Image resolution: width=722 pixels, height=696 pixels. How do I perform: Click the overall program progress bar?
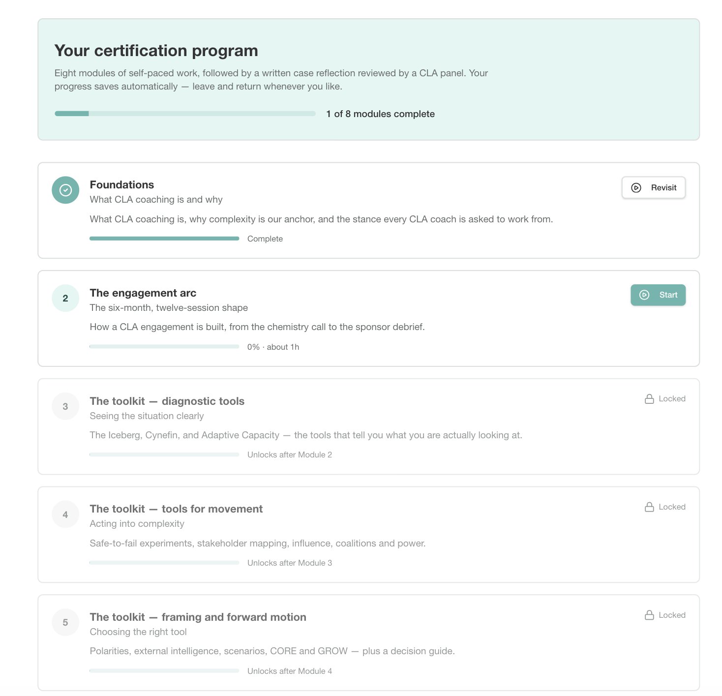pyautogui.click(x=185, y=114)
